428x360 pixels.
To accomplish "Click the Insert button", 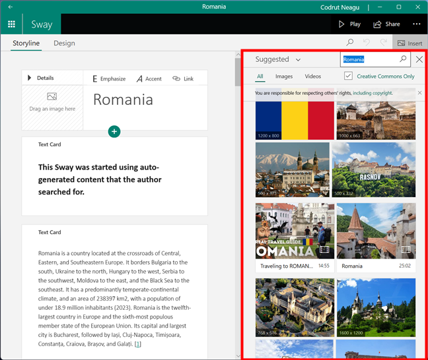I will (x=410, y=44).
